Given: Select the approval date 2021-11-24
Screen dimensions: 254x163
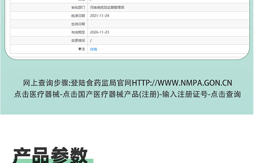Looking at the screenshot, I should pos(99,16).
